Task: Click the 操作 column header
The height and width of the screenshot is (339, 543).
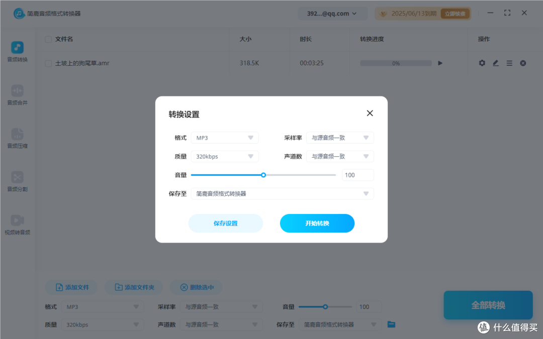Action: click(x=484, y=39)
